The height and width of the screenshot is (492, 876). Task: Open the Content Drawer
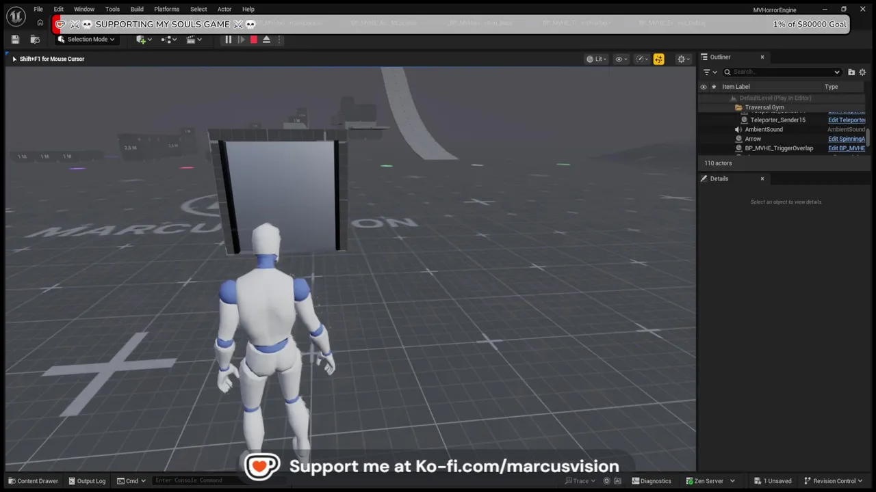33,481
